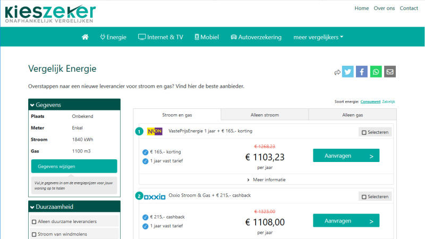Share page by email icon
The width and height of the screenshot is (425, 239).
coord(390,72)
